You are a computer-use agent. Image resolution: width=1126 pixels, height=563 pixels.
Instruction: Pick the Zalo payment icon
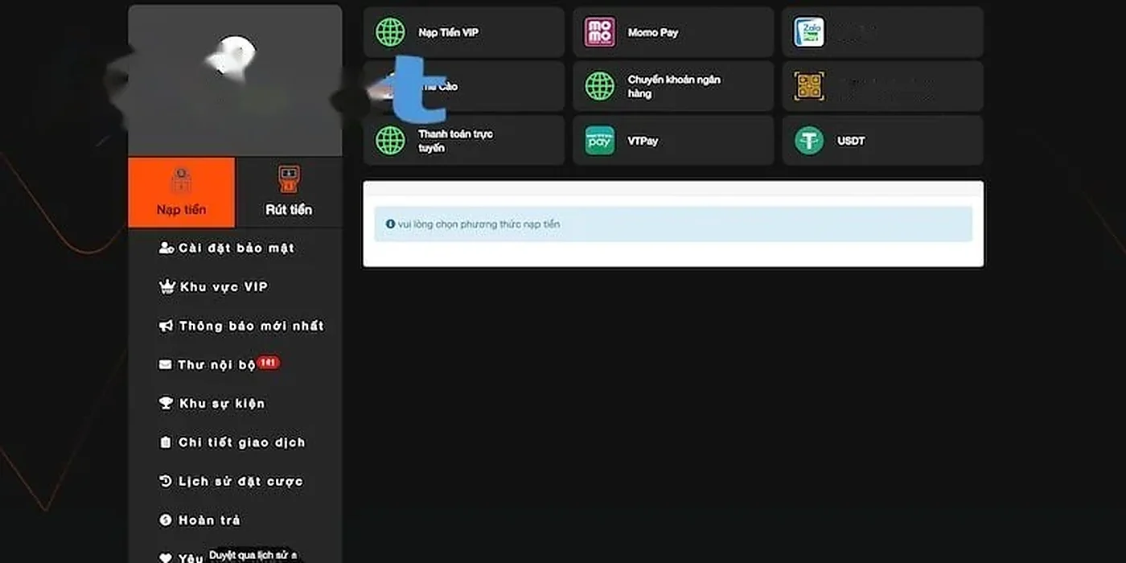809,32
